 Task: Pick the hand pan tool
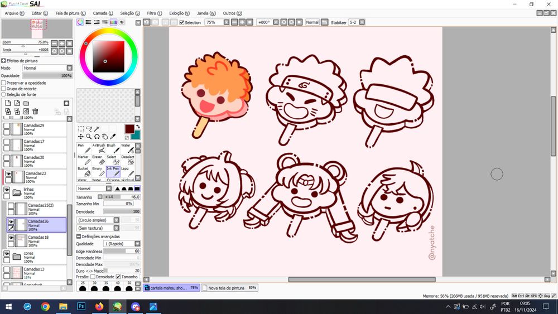pyautogui.click(x=105, y=137)
